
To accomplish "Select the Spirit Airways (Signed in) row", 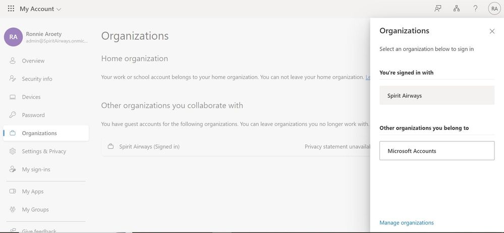I will [x=236, y=147].
